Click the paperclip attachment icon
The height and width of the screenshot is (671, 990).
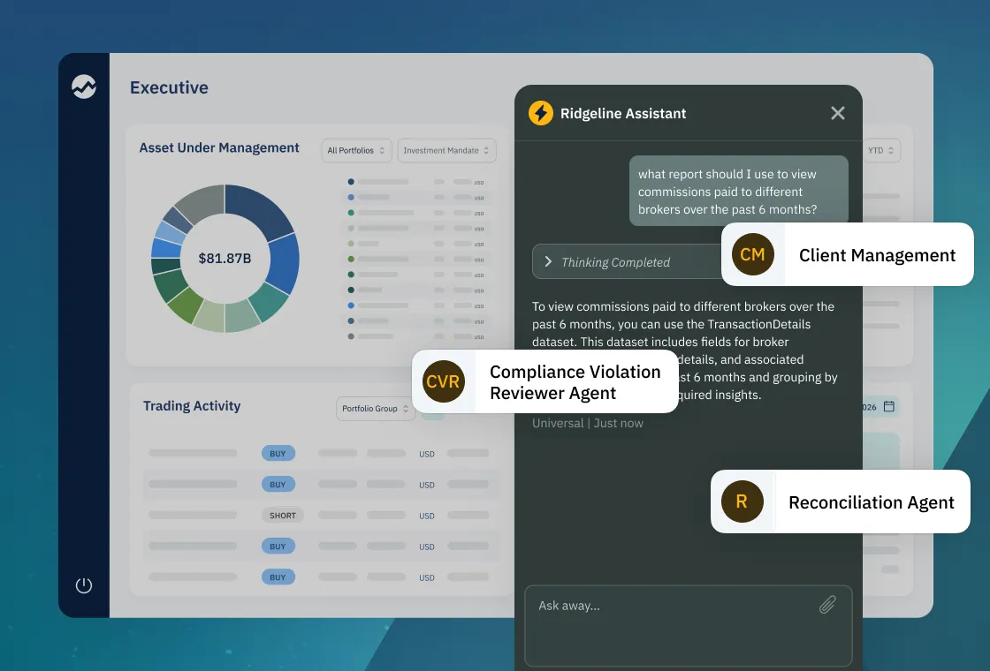[827, 605]
